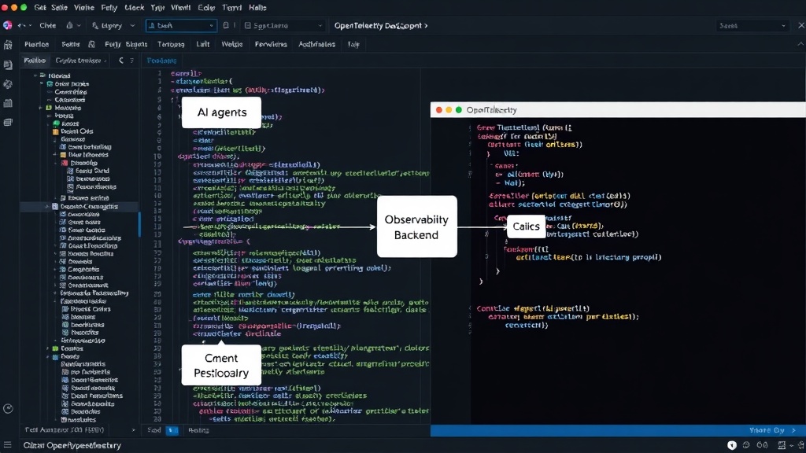Open the "Halls" menu at menu bar end
This screenshot has width=806, height=453.
[257, 8]
